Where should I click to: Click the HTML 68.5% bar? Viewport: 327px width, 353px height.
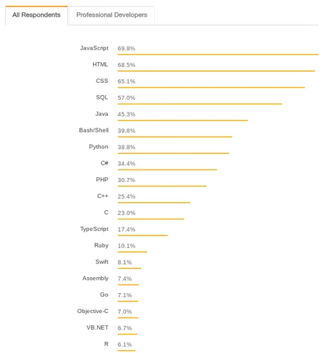point(216,71)
